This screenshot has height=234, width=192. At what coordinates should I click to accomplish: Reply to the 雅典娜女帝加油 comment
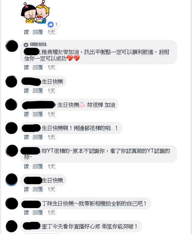(38, 67)
